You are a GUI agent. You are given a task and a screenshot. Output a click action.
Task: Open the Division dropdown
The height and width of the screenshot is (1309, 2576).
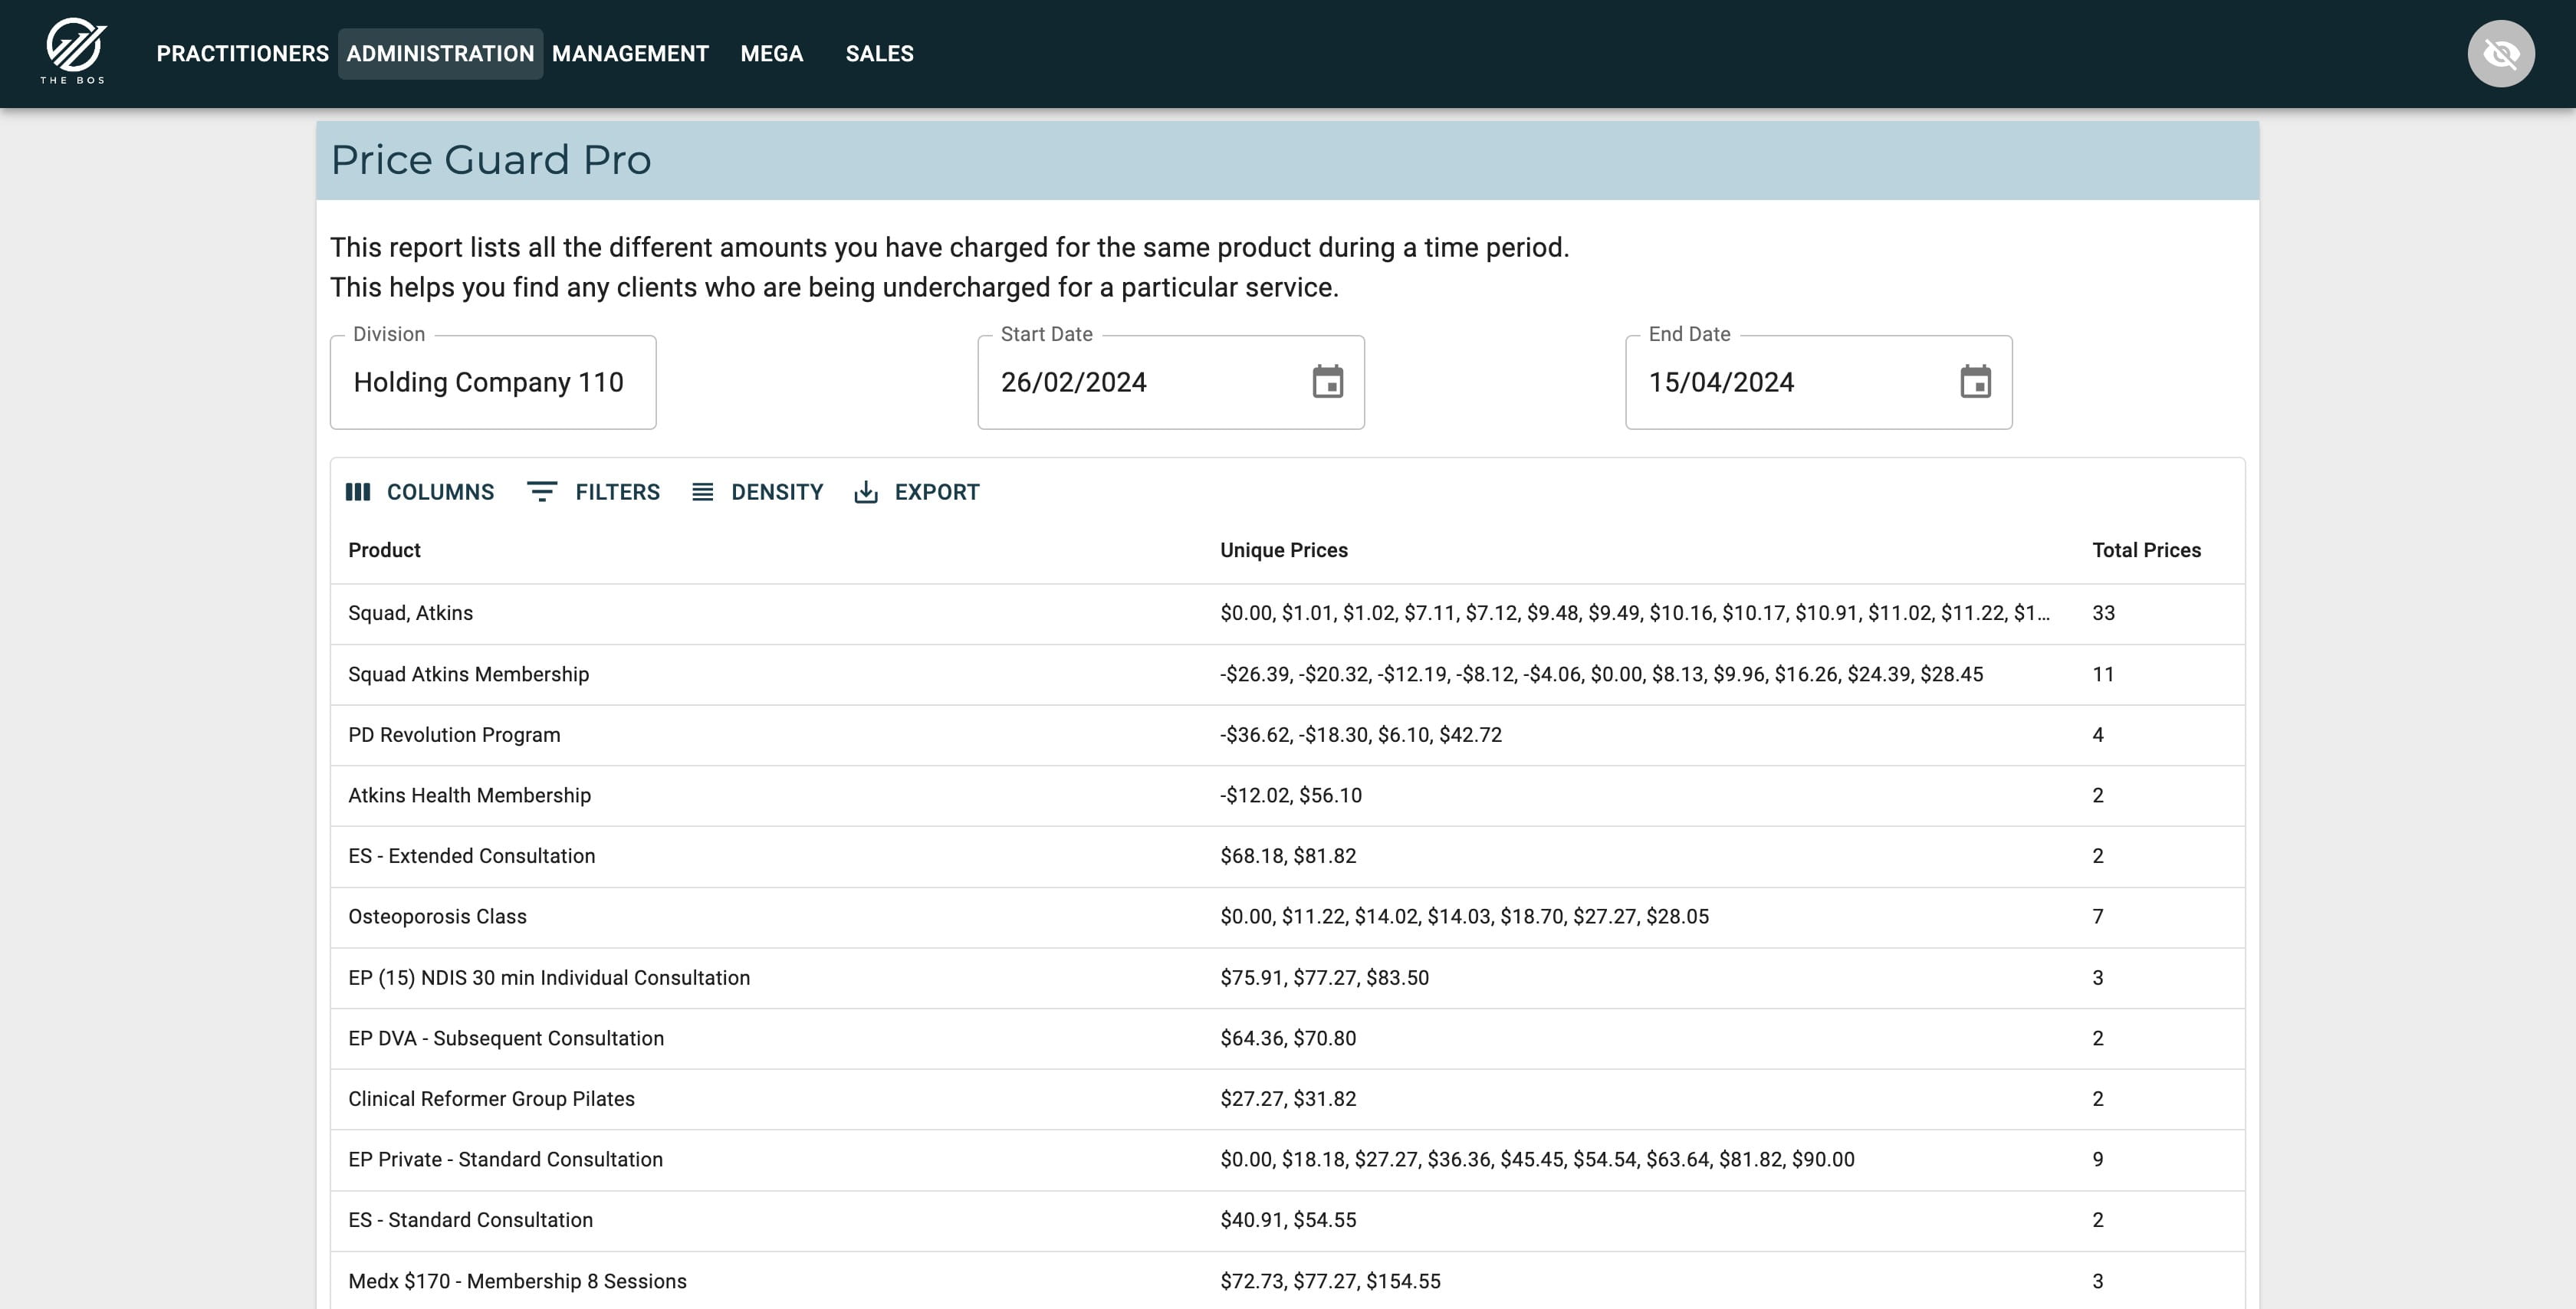pyautogui.click(x=493, y=382)
